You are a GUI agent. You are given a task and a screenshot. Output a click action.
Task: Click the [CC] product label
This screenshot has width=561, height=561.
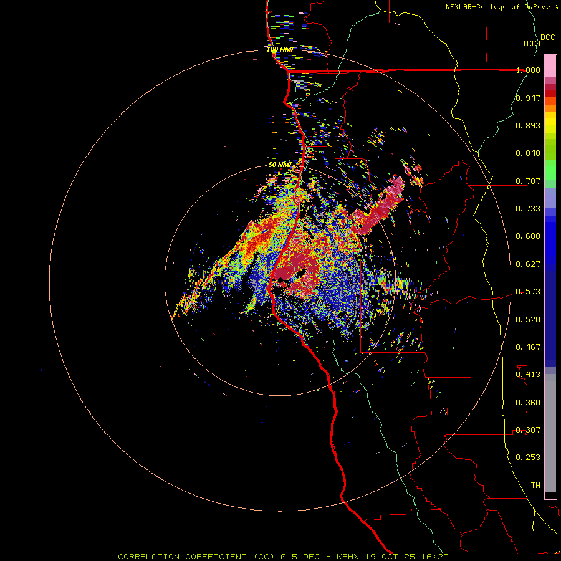(532, 43)
